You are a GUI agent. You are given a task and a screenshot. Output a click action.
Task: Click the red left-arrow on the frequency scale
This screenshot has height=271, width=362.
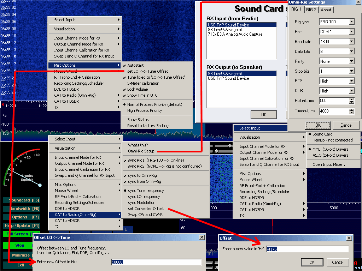[2, 105]
